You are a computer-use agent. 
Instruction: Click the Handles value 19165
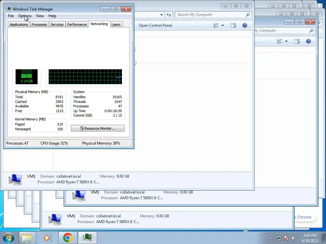(117, 97)
